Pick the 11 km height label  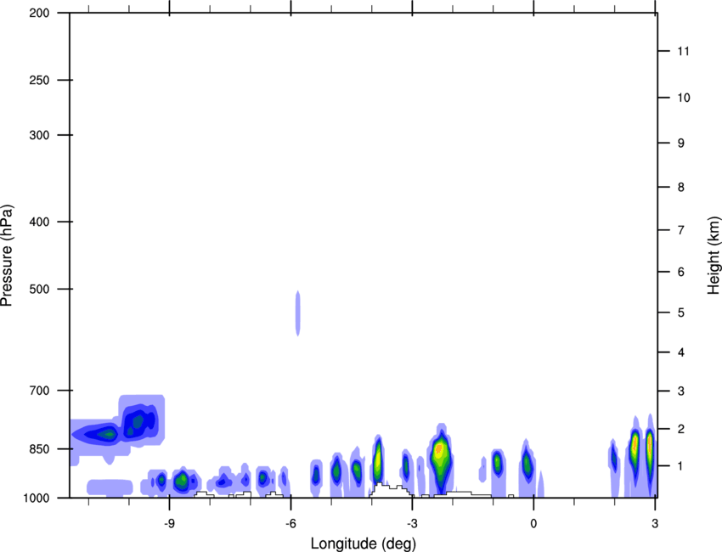(x=683, y=51)
